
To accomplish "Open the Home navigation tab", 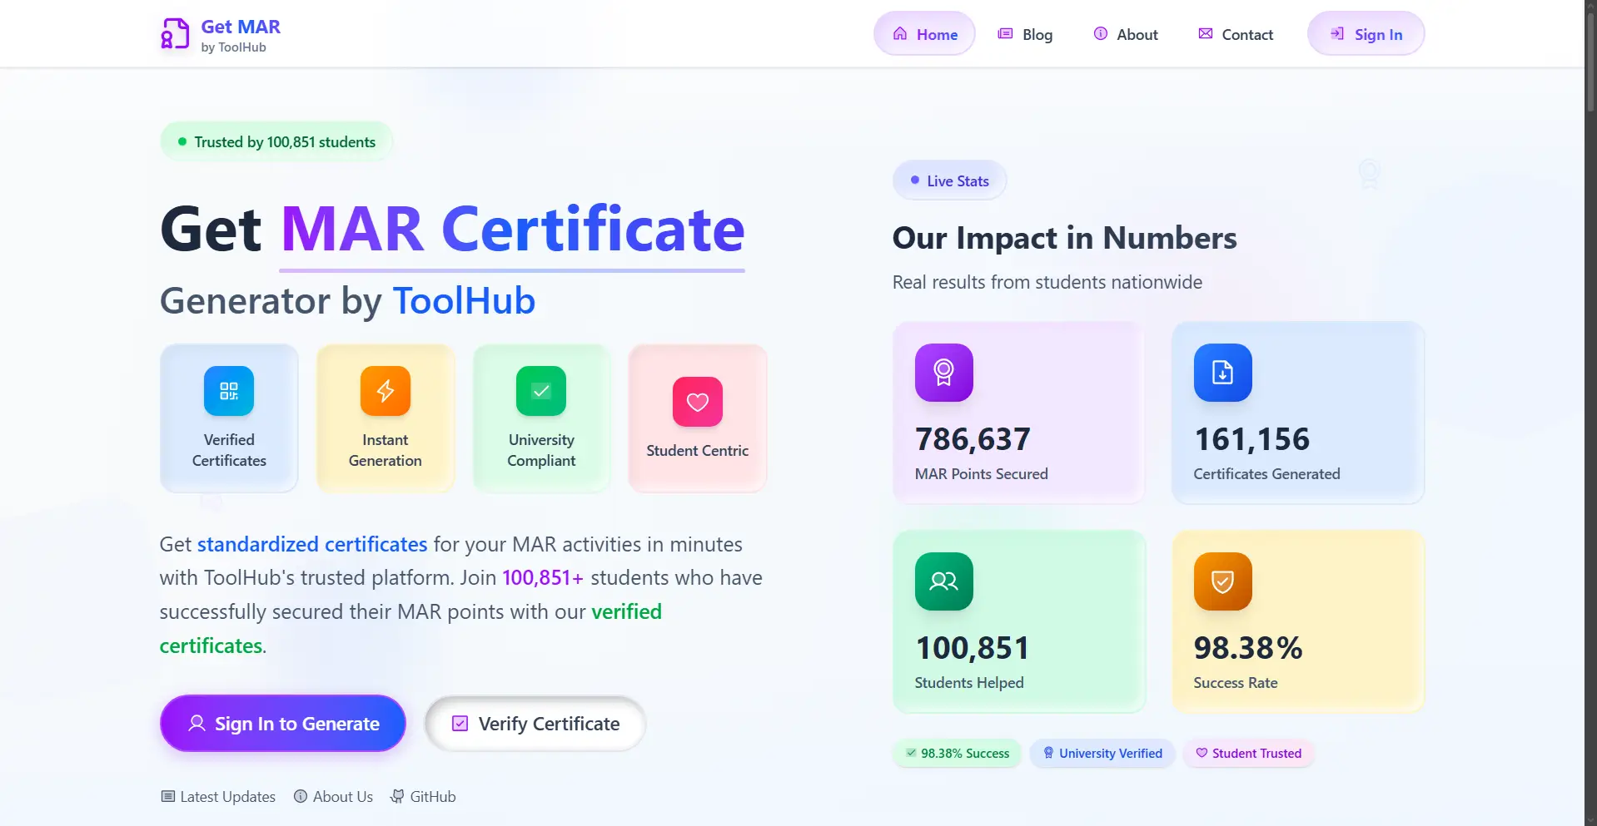I will pos(924,34).
